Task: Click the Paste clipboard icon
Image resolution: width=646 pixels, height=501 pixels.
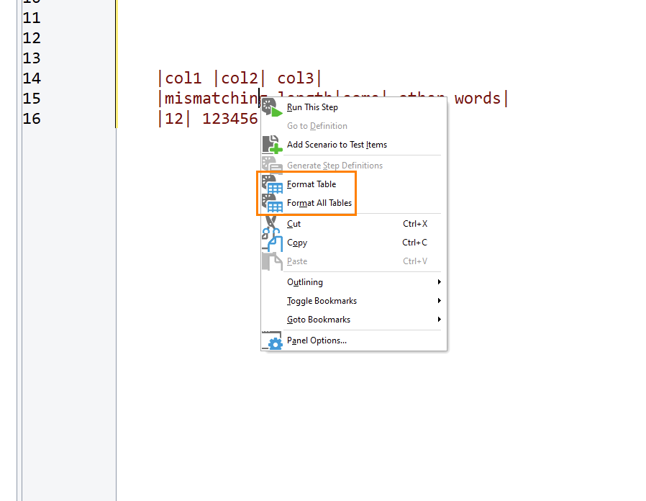Action: pyautogui.click(x=272, y=262)
